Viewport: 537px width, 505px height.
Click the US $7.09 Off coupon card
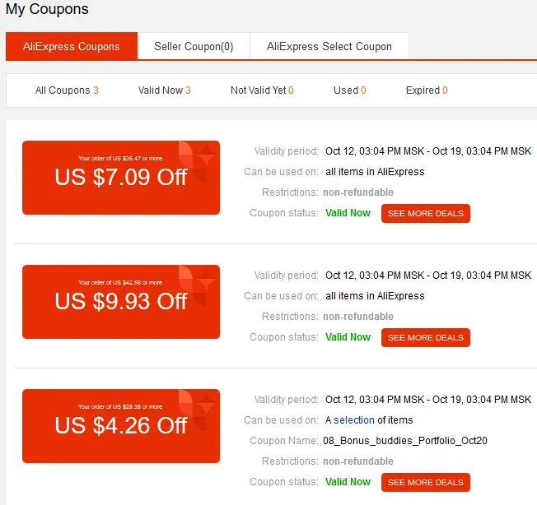pyautogui.click(x=121, y=178)
